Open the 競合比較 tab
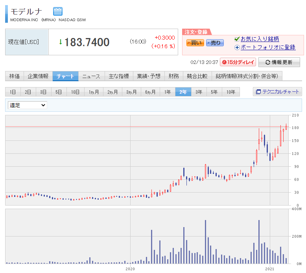This screenshot has height=273, width=306. 197,76
